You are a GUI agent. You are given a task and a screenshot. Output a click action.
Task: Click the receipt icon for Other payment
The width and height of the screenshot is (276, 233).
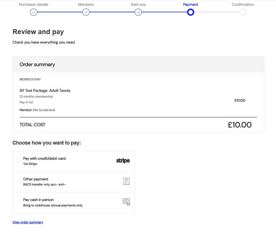click(126, 181)
